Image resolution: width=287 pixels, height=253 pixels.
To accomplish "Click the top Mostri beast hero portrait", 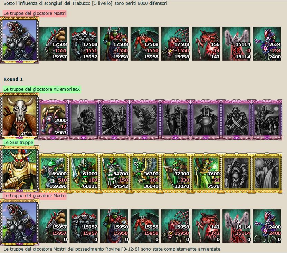I will 20,40.
